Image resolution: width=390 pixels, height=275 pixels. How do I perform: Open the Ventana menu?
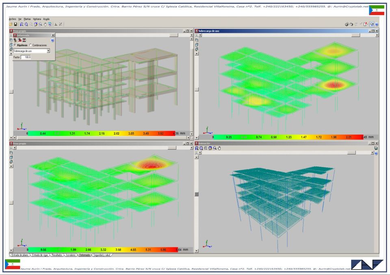click(x=37, y=19)
